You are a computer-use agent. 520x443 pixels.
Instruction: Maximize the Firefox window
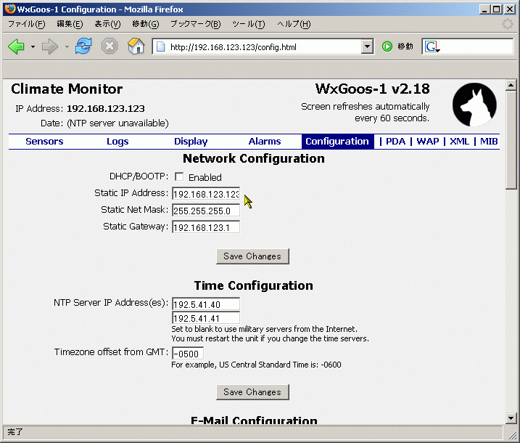(497, 9)
